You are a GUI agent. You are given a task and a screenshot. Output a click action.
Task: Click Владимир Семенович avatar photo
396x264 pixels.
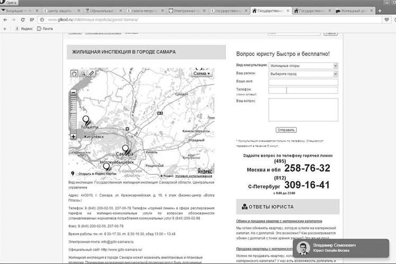click(303, 248)
